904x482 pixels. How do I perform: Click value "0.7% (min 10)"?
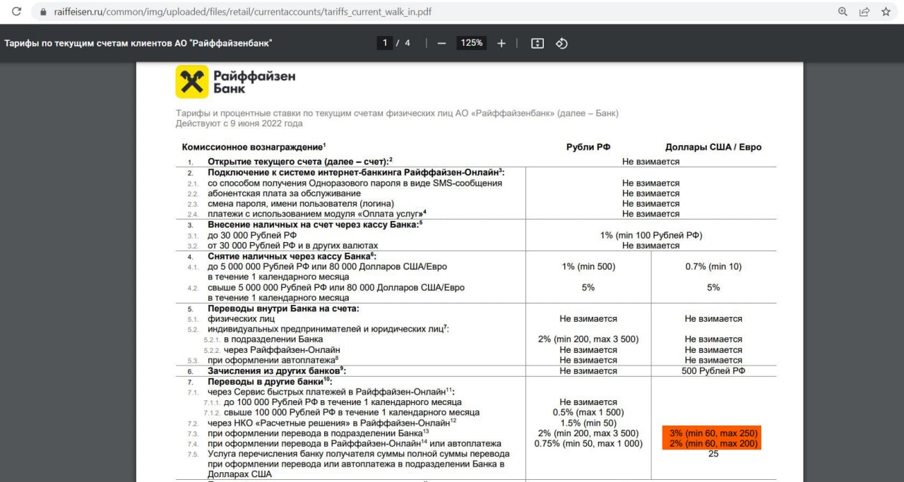(713, 267)
